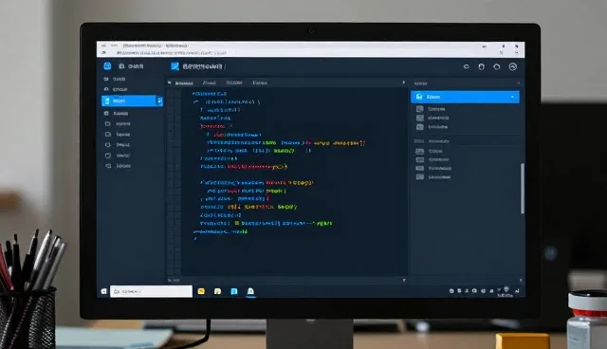Screen dimensions: 607x349
Task: Select the first item icon under the blue panel header
Action: (x=419, y=109)
